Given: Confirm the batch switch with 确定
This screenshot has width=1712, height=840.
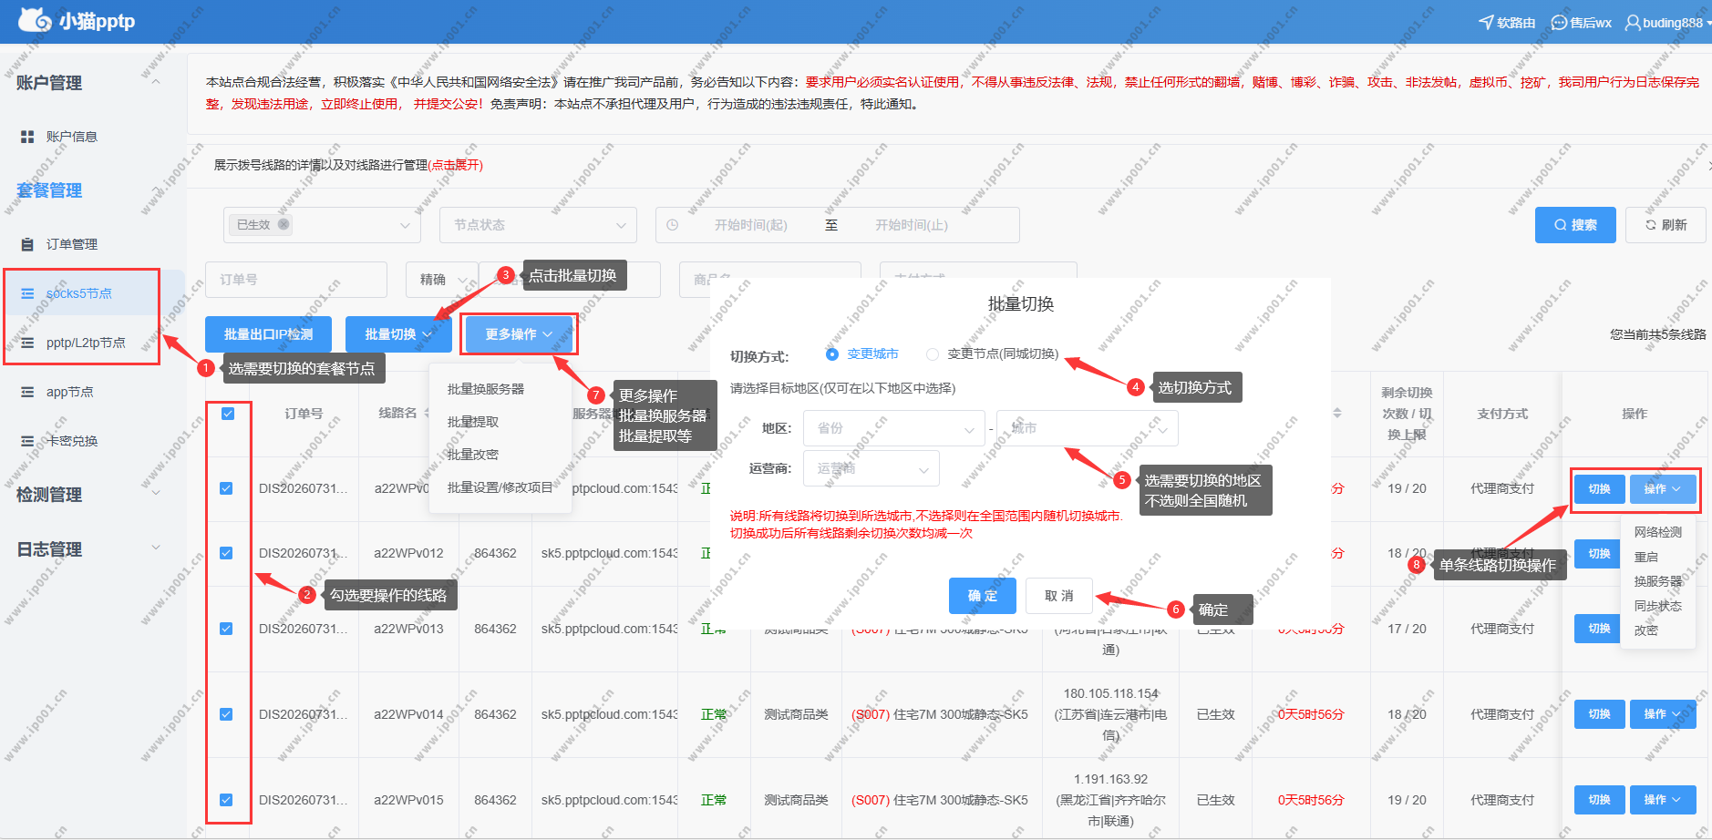Looking at the screenshot, I should coord(983,596).
